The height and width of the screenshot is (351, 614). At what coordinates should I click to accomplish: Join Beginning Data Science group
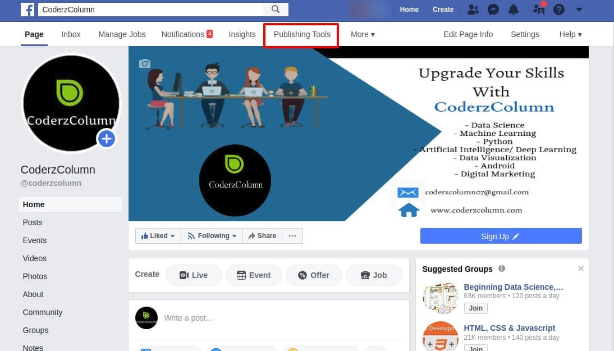(x=476, y=308)
